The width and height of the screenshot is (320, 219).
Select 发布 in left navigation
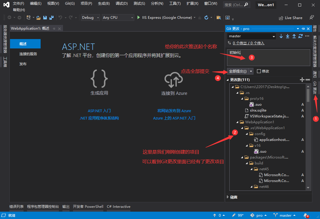(23, 64)
